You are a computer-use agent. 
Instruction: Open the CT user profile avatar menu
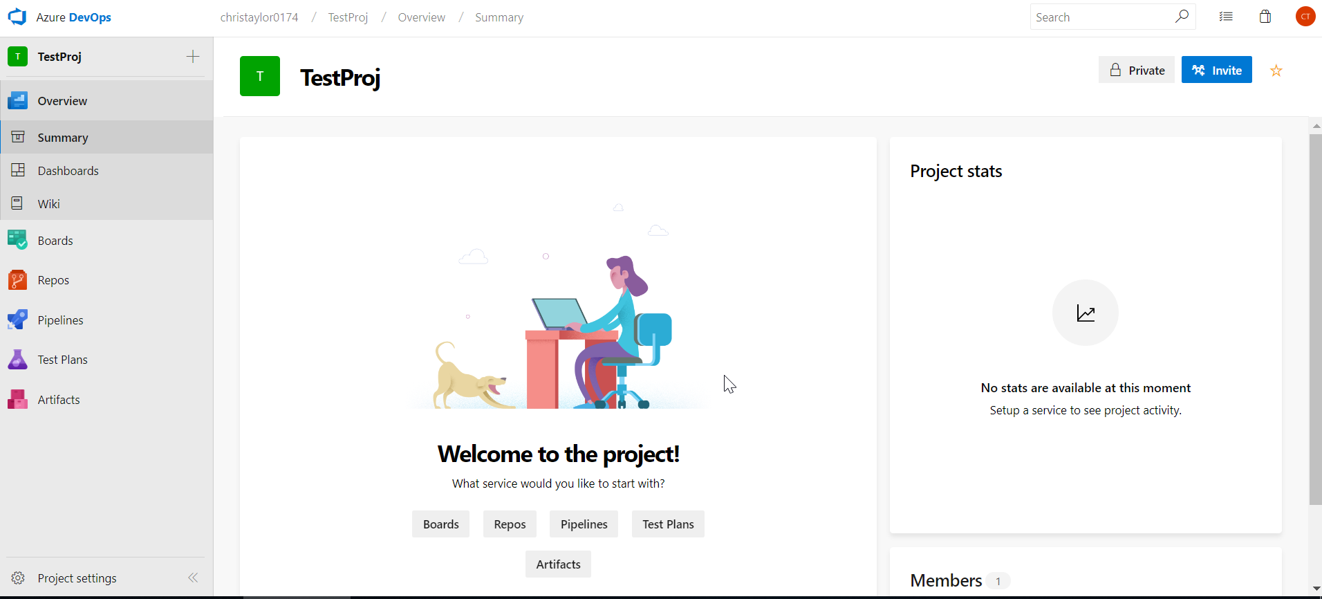pos(1305,17)
